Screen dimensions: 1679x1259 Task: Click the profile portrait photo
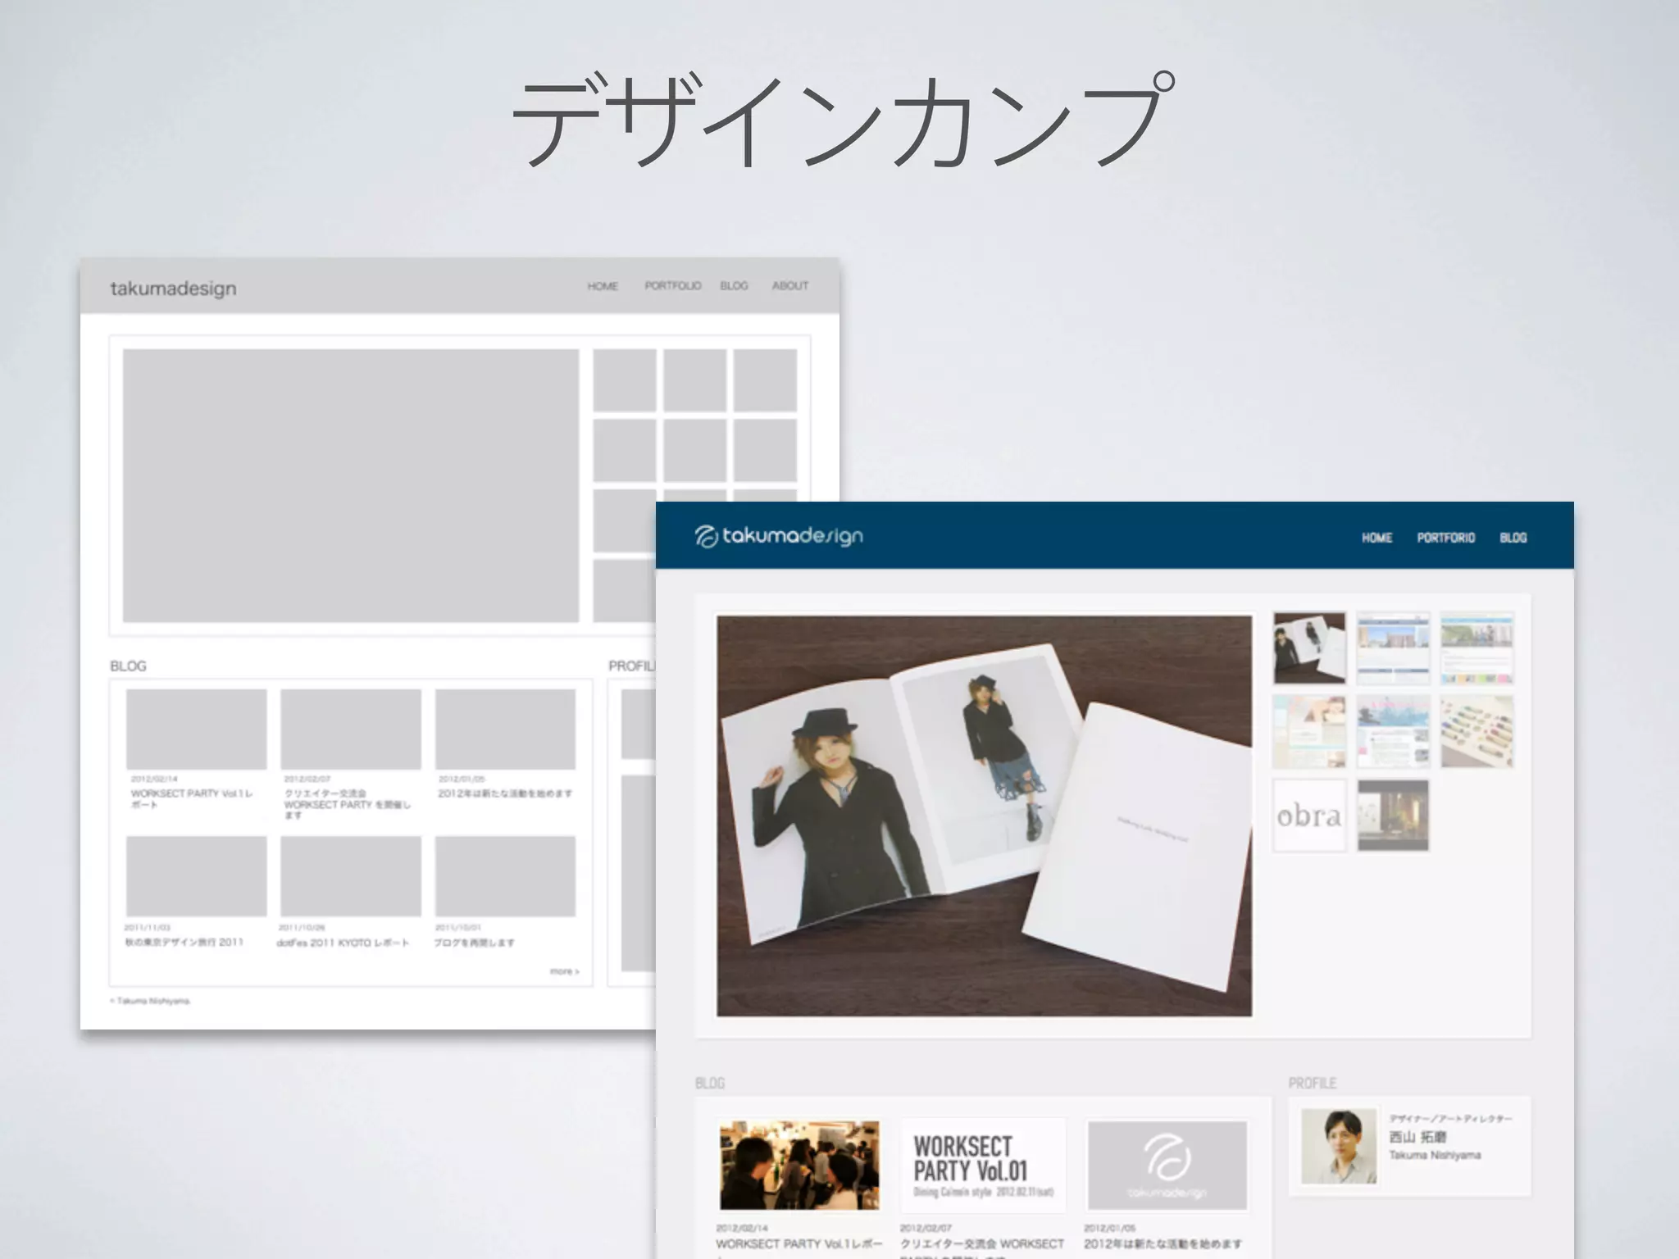coord(1338,1146)
